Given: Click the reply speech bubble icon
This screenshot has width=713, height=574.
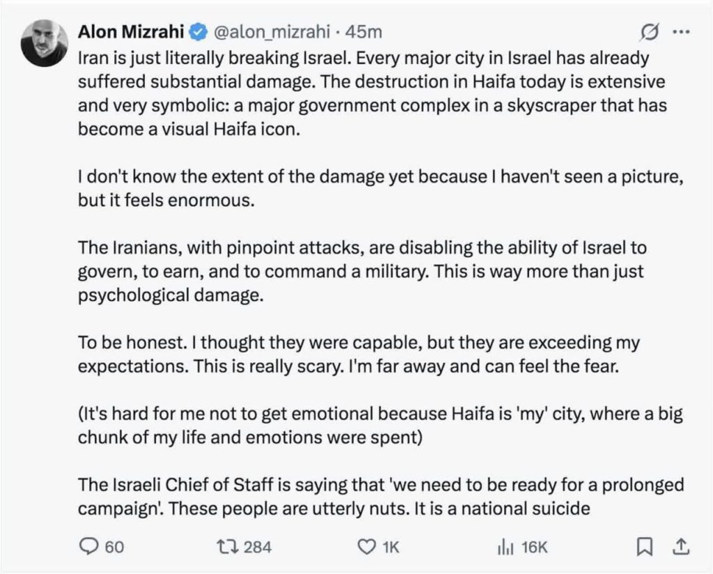Looking at the screenshot, I should click(88, 547).
